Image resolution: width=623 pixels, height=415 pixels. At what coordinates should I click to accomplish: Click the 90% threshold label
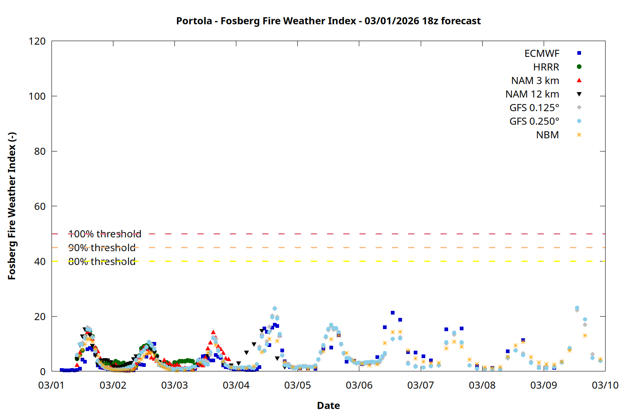pos(102,248)
